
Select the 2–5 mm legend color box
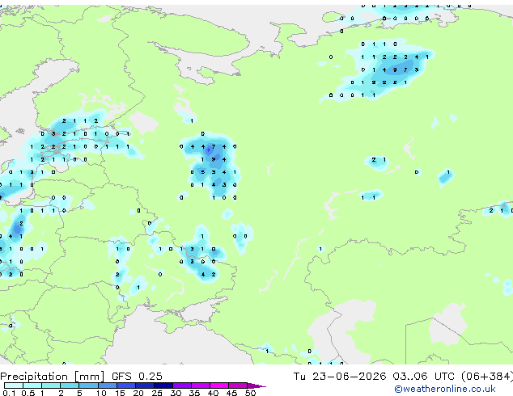tap(70, 385)
